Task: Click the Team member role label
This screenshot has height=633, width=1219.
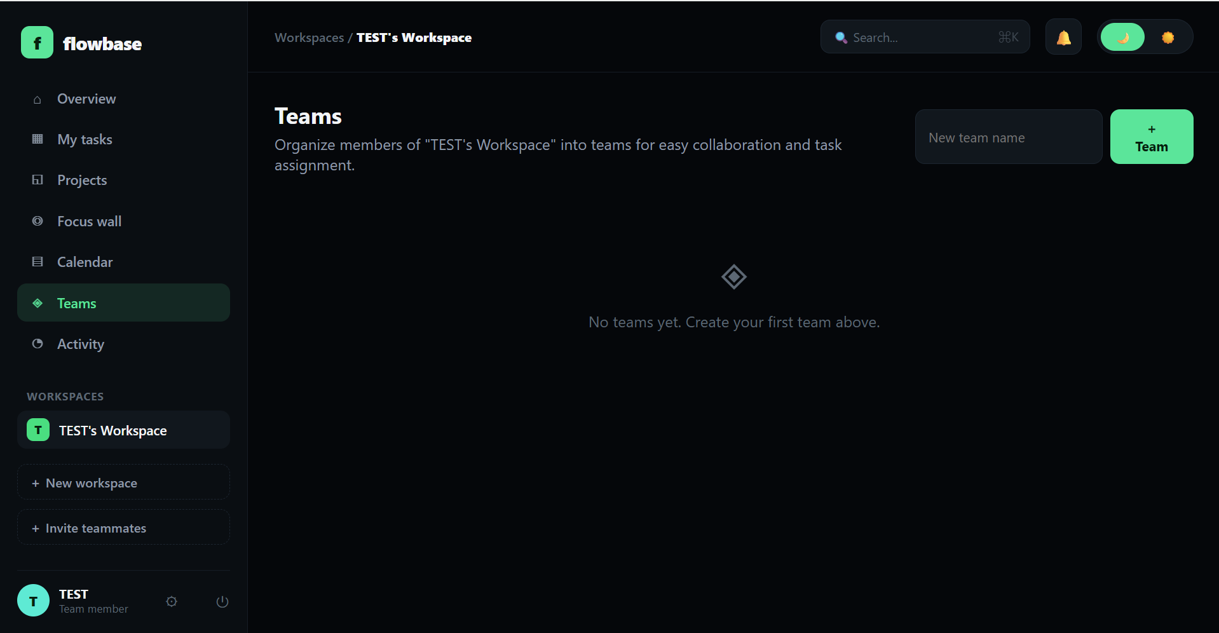Action: (93, 609)
